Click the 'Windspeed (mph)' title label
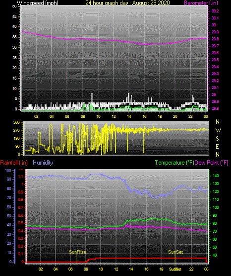This screenshot has height=276, width=231. 37,3
